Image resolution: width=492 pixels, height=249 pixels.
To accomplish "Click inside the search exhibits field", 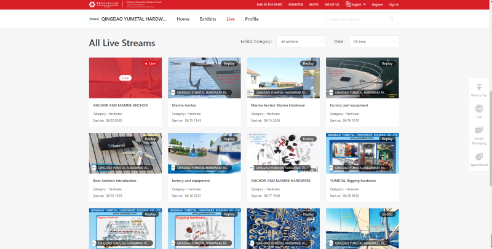I will click(x=357, y=19).
